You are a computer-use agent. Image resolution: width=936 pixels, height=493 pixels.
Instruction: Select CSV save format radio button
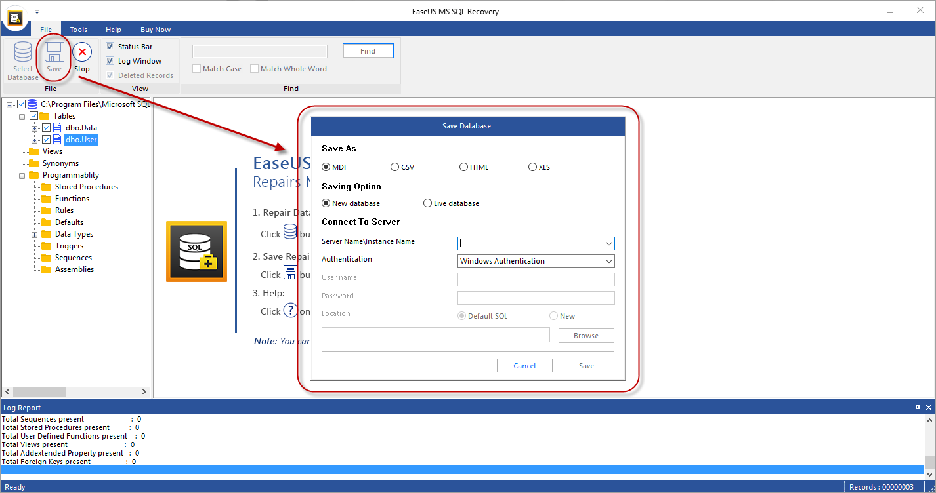(x=394, y=167)
